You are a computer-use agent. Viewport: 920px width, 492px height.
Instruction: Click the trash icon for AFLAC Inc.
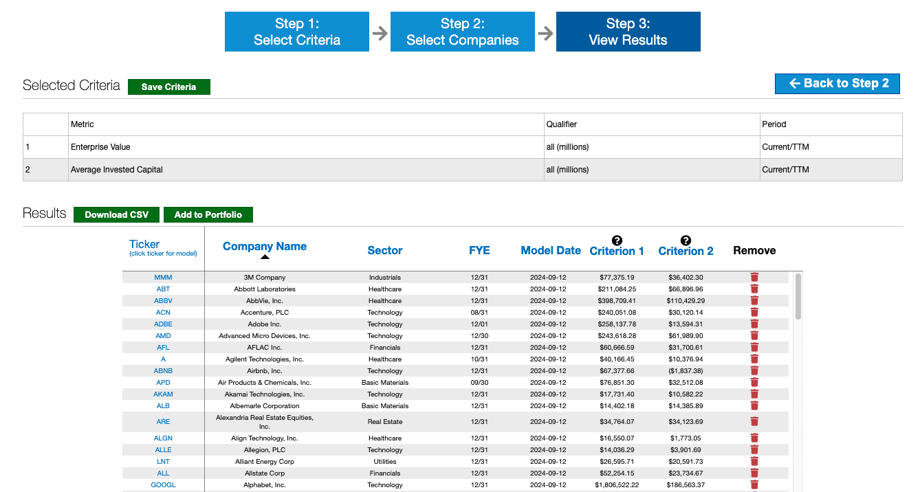point(754,348)
